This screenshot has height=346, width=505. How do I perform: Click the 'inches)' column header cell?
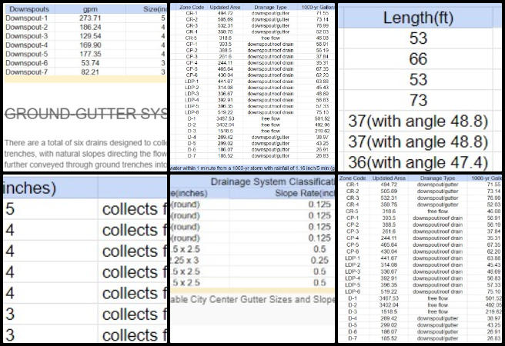[x=31, y=188]
